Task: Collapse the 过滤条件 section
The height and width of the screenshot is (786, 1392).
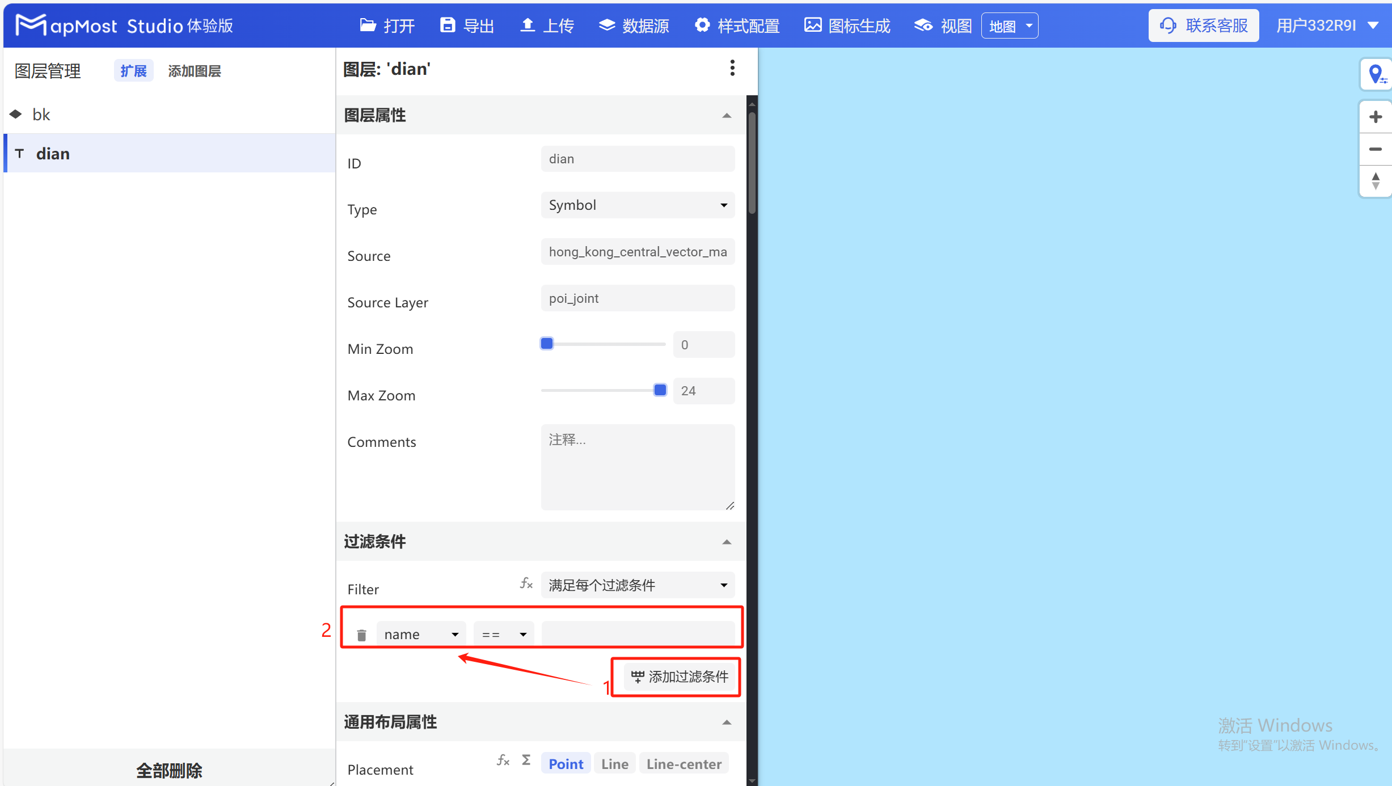Action: pyautogui.click(x=727, y=542)
